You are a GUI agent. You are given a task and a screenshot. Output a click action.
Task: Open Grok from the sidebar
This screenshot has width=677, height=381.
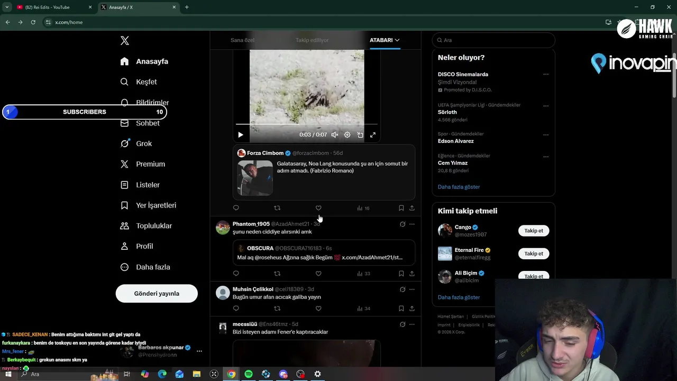tap(136, 143)
